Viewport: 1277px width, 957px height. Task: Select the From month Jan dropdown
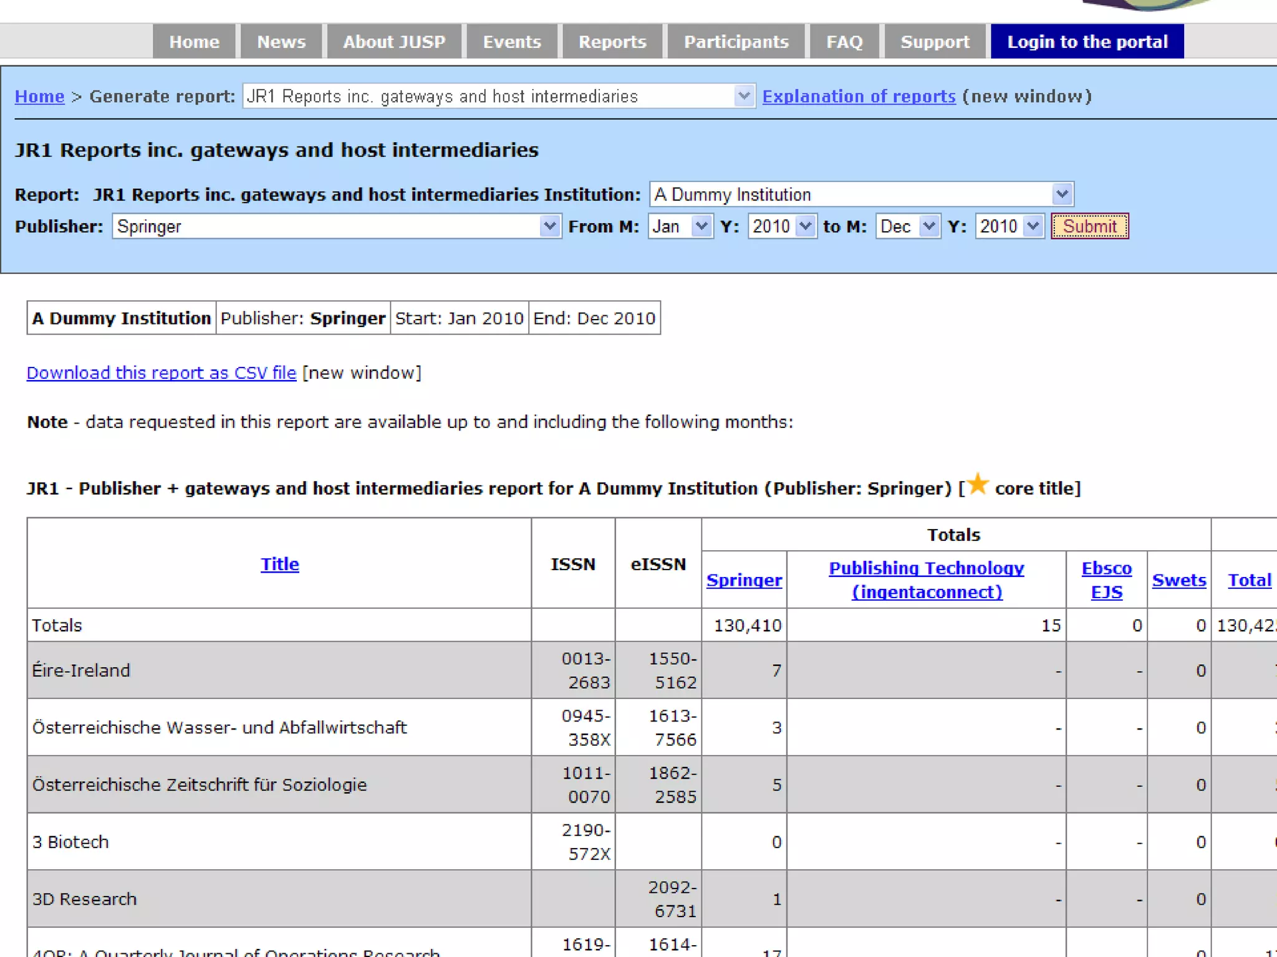pyautogui.click(x=680, y=226)
